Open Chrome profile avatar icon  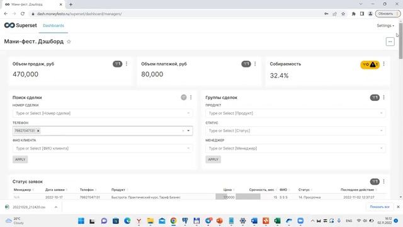[x=370, y=14]
